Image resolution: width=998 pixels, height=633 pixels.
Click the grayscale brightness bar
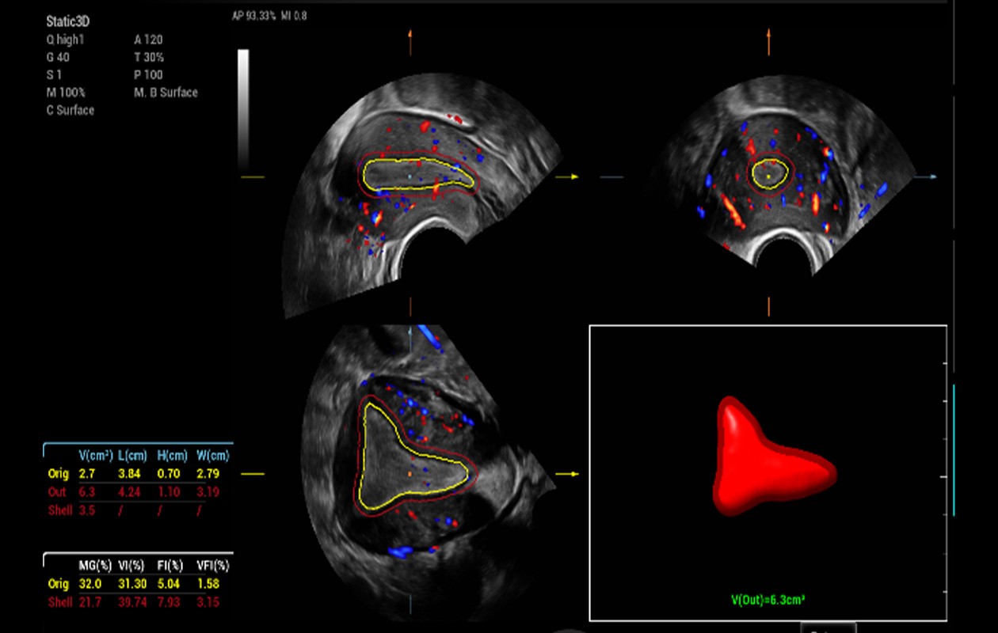click(x=243, y=111)
